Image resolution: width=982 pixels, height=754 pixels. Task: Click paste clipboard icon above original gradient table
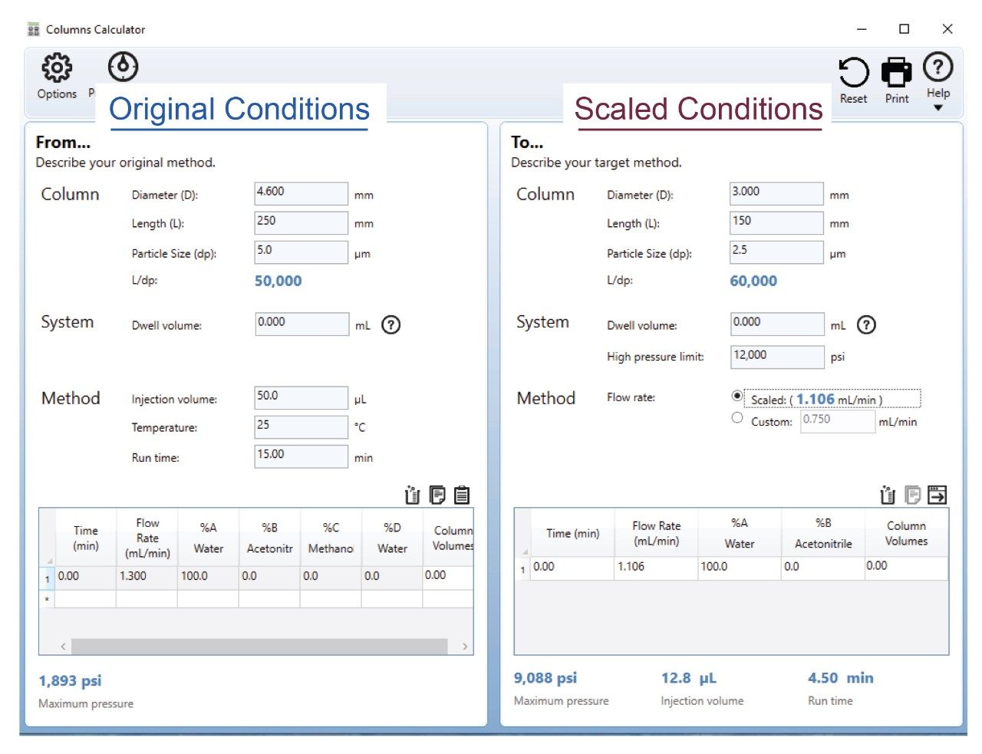click(462, 495)
